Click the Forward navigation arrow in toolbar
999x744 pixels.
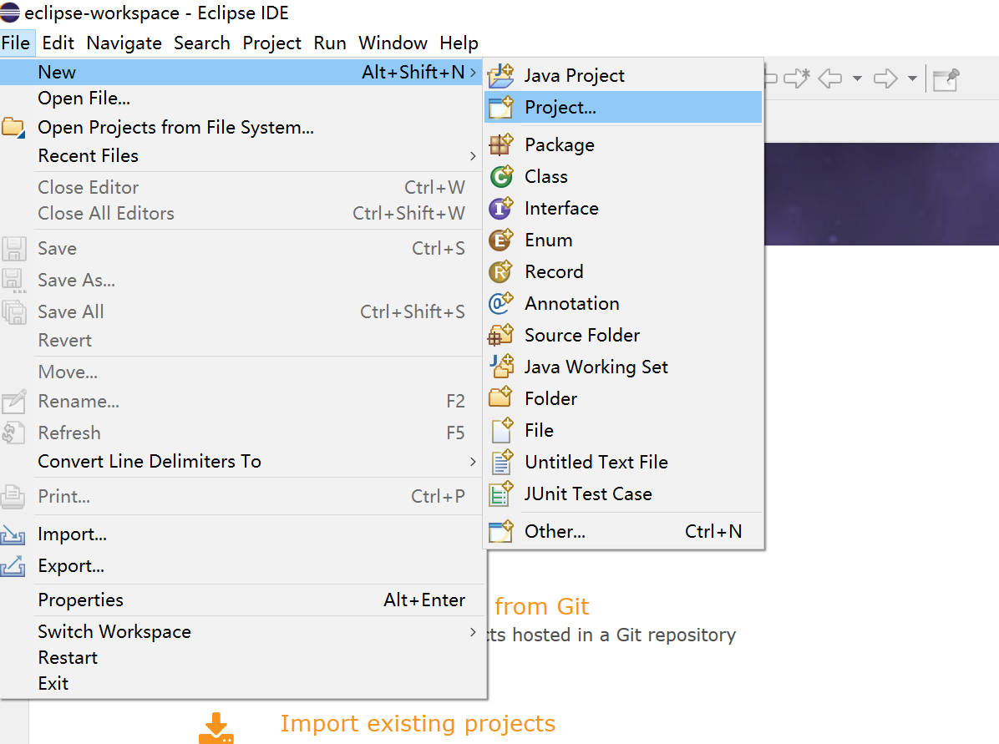click(885, 78)
